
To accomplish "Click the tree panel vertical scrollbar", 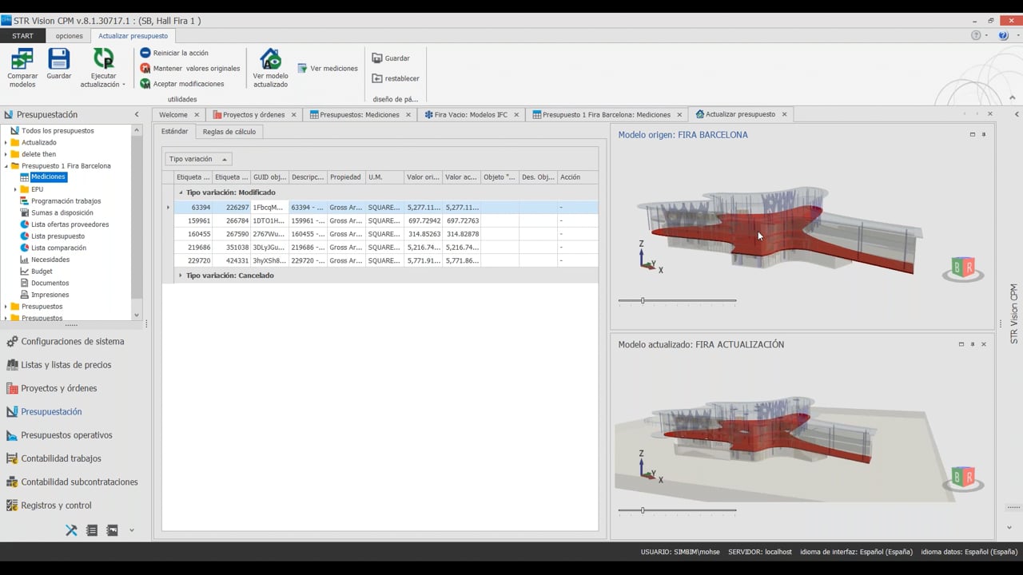I will pos(137,222).
